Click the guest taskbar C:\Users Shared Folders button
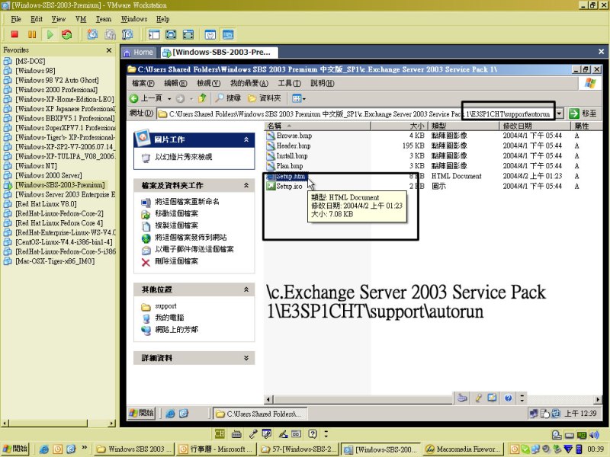The height and width of the screenshot is (457, 610). [x=260, y=414]
